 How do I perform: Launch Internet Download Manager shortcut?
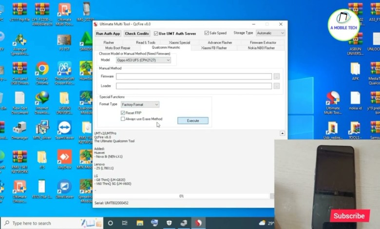[x=42, y=102]
